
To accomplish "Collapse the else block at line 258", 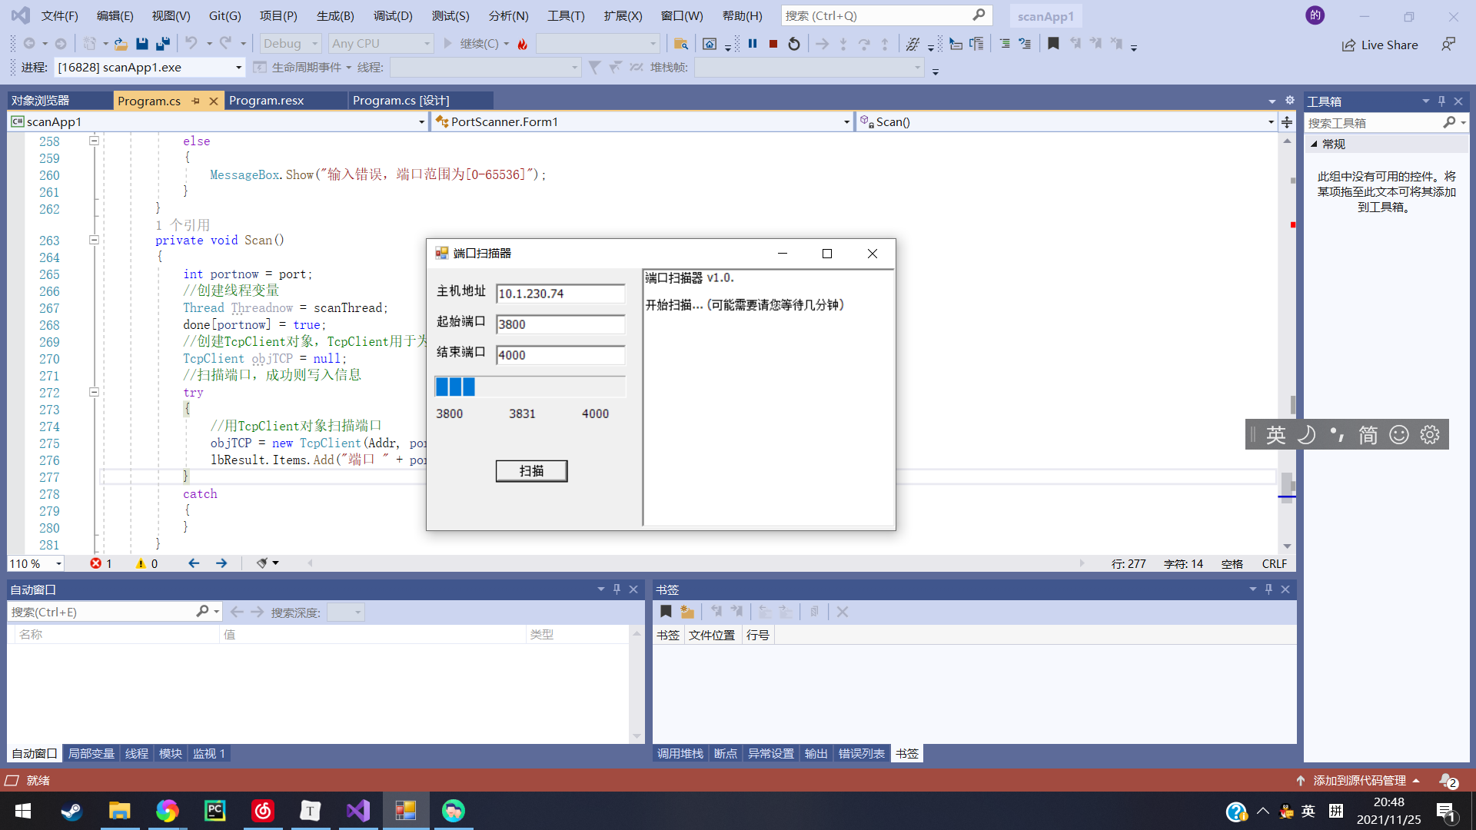I will tap(94, 141).
